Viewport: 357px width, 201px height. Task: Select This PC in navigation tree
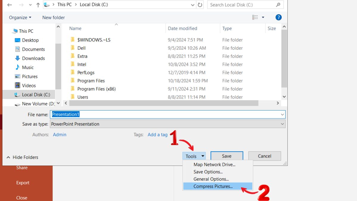click(x=26, y=31)
